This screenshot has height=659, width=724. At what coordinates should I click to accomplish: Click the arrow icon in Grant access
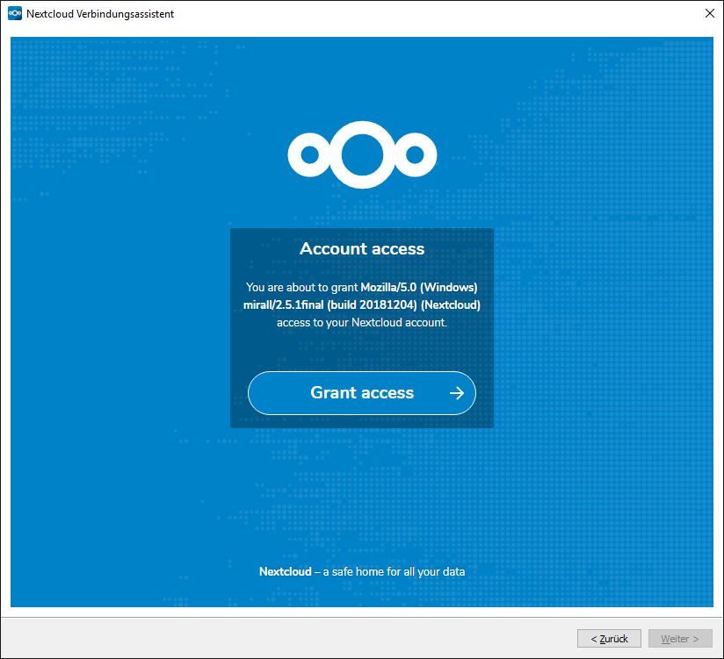[457, 393]
